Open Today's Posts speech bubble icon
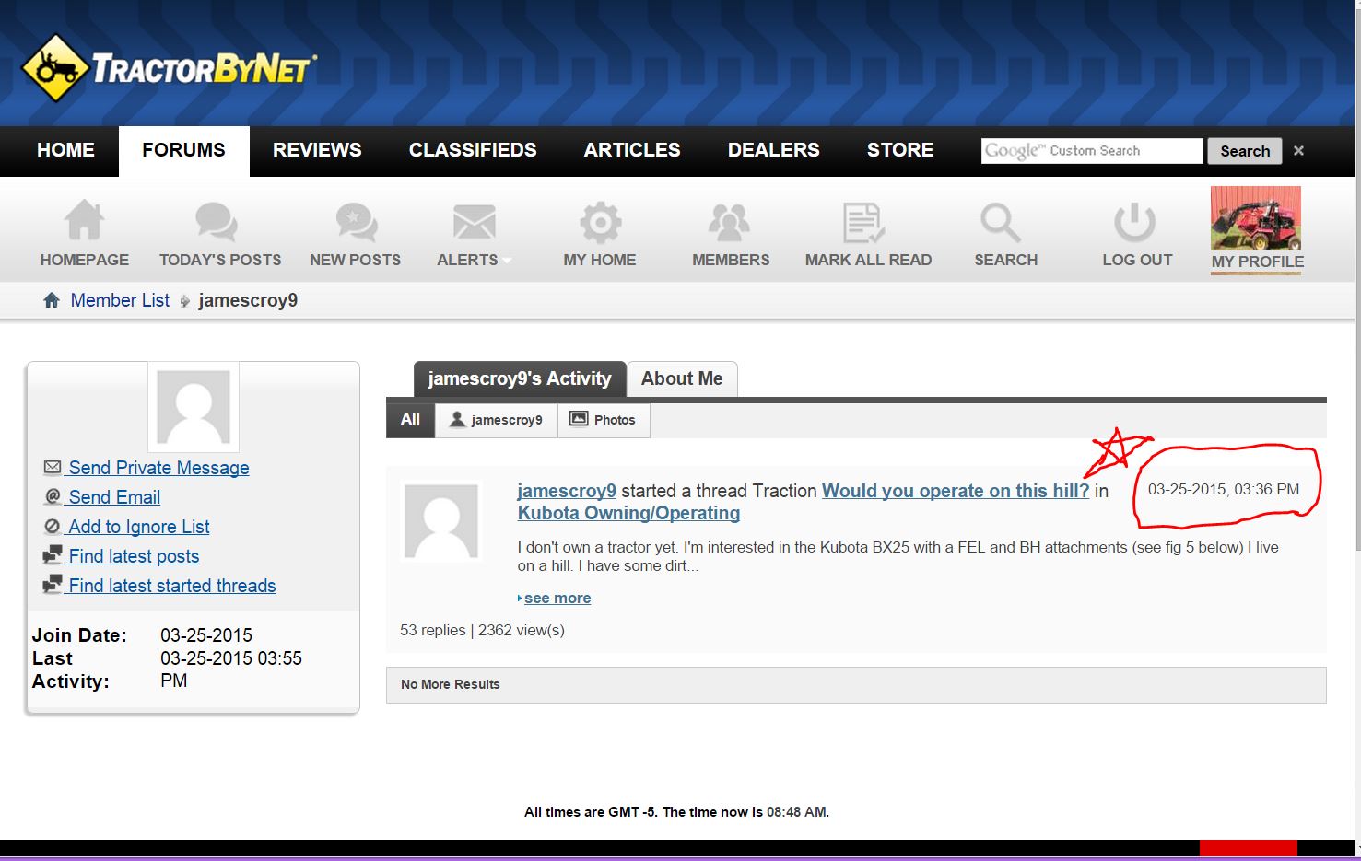This screenshot has width=1361, height=861. (x=218, y=222)
